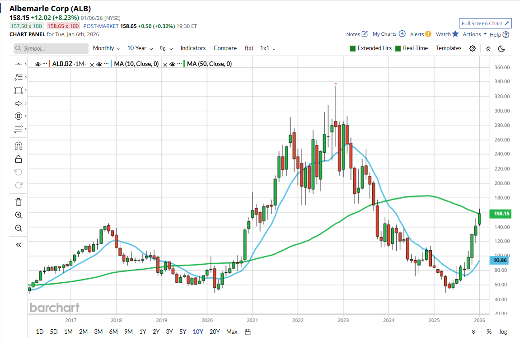Collapse the left drawing toolbar
This screenshot has height=346, width=520.
(x=19, y=245)
